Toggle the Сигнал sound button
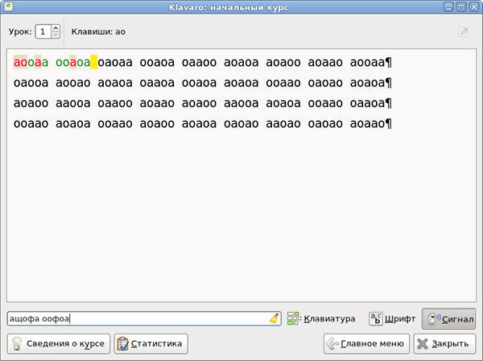This screenshot has height=361, width=483. click(x=449, y=319)
